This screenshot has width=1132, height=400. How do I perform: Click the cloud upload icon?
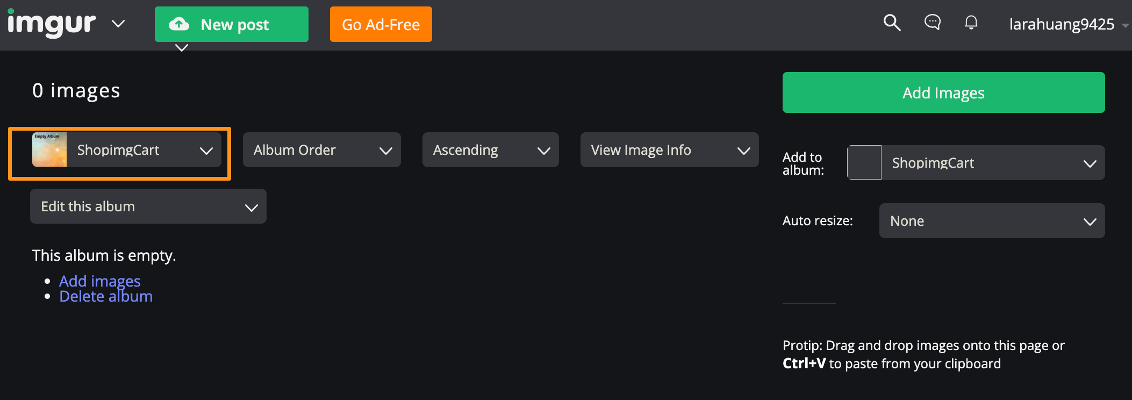[179, 24]
